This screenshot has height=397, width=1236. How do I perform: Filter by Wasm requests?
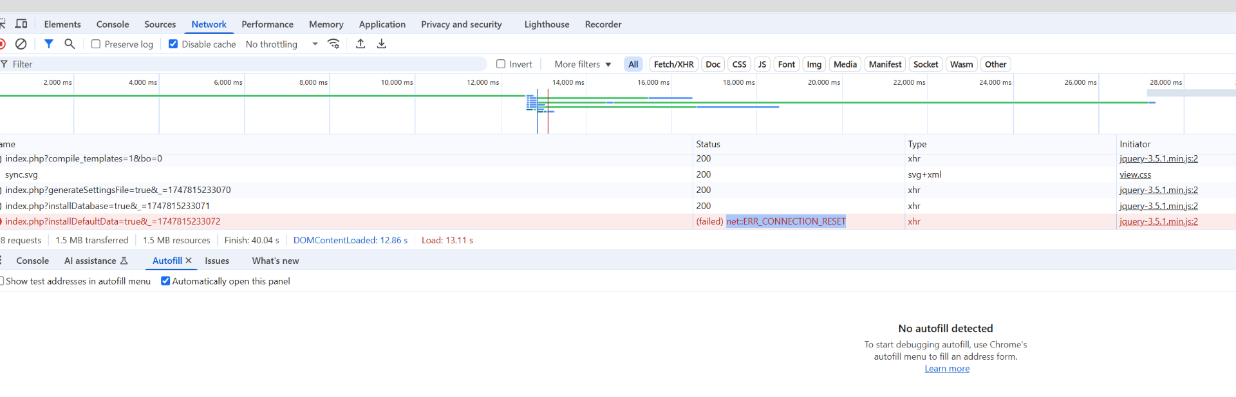pos(962,64)
